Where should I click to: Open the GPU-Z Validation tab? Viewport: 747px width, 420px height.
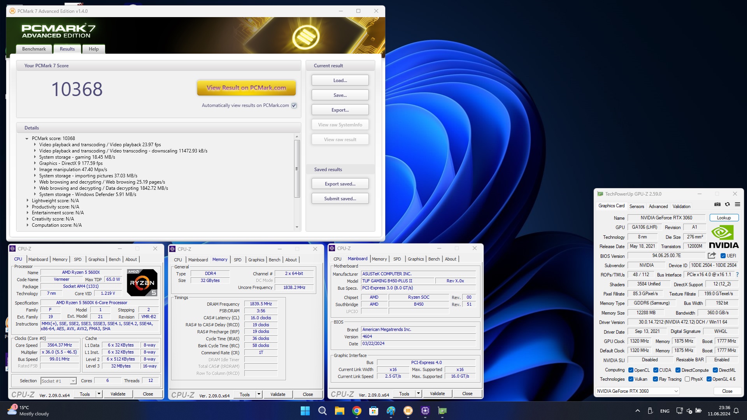click(x=682, y=206)
